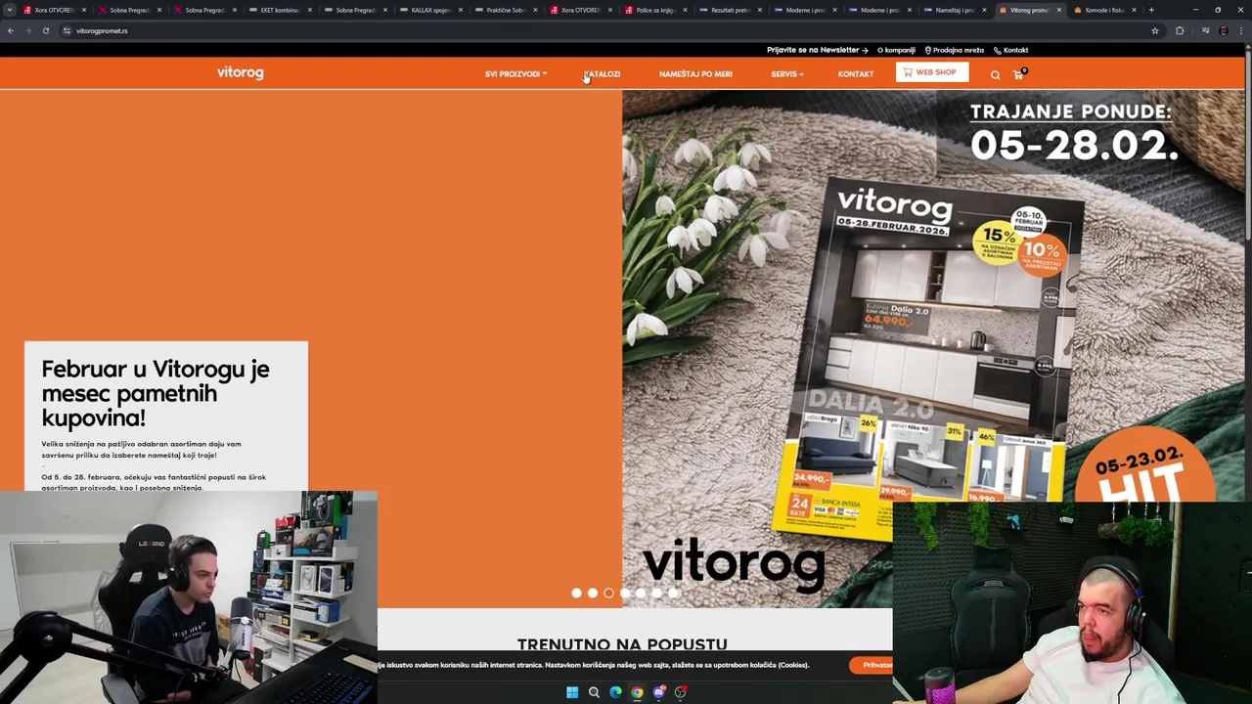Close the Police za knjig tab

685,10
